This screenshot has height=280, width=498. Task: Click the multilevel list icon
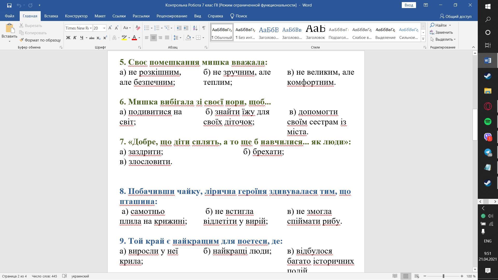click(167, 28)
